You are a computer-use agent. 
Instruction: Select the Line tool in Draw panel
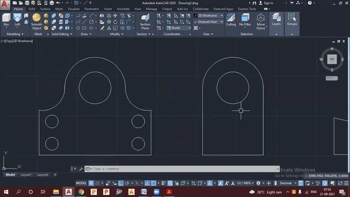tap(84, 22)
